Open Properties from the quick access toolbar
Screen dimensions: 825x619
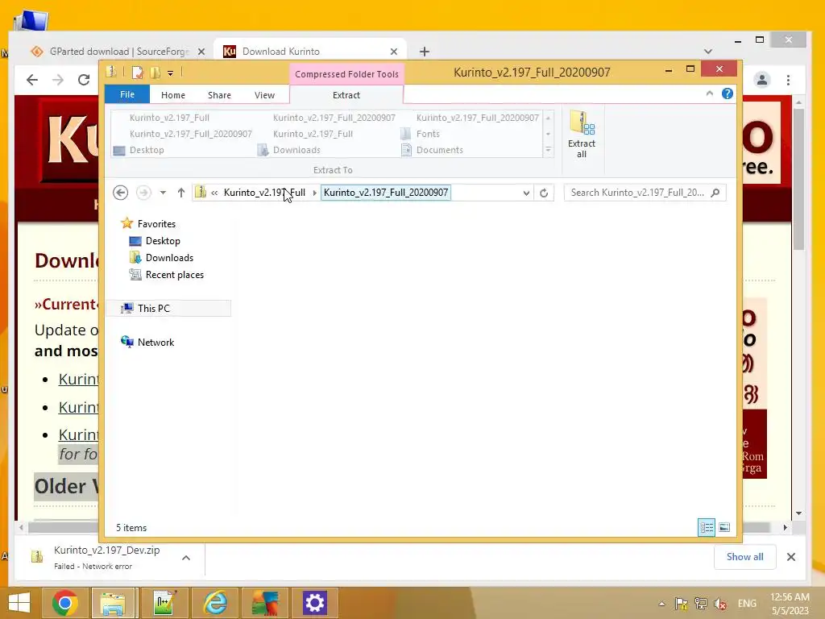pos(137,73)
